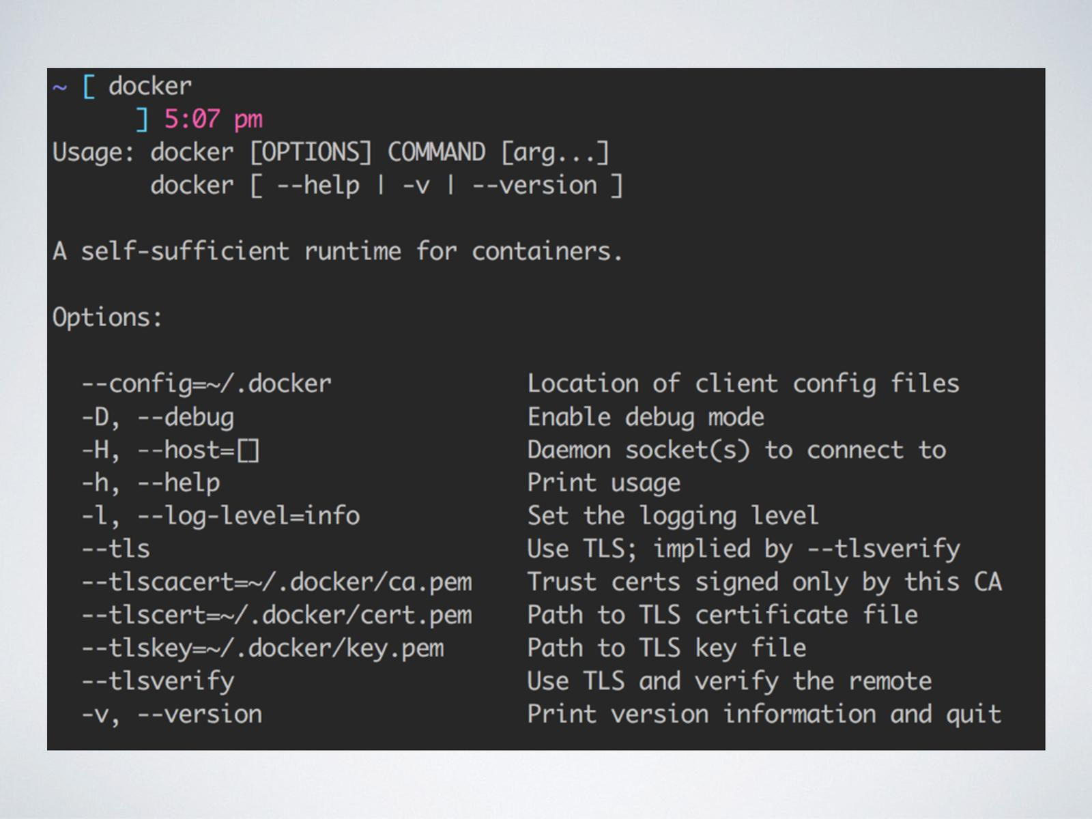Viewport: 1092px width, 819px height.
Task: Click 'Path to TLS key file' description
Action: (x=667, y=648)
